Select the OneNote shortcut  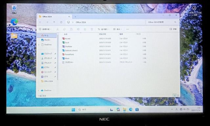[67, 46]
